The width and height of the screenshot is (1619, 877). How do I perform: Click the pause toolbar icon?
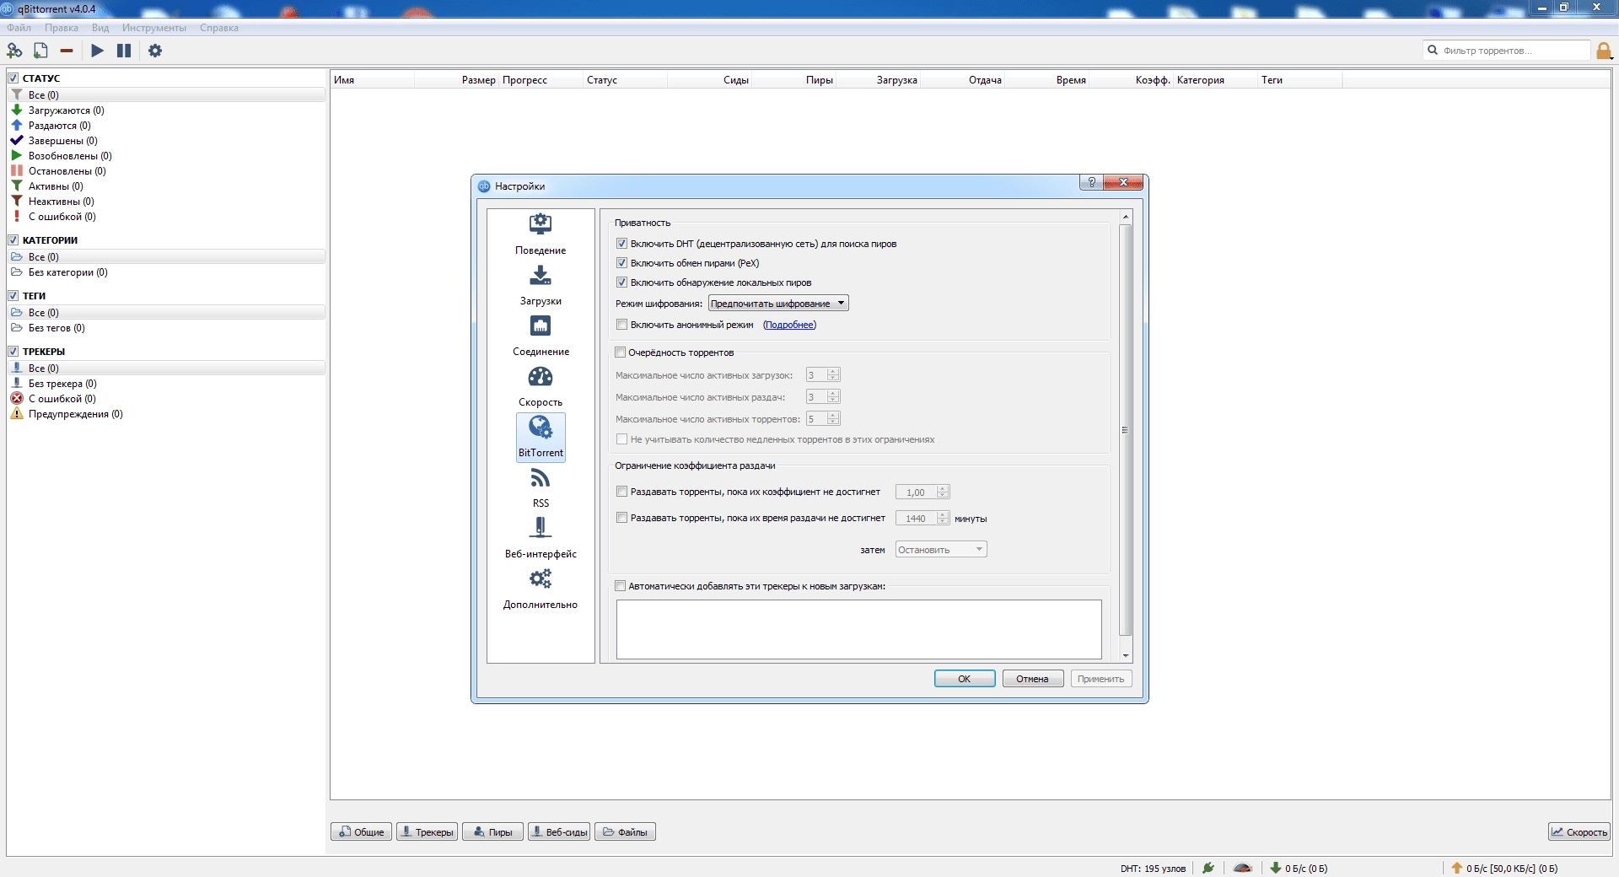pyautogui.click(x=124, y=51)
